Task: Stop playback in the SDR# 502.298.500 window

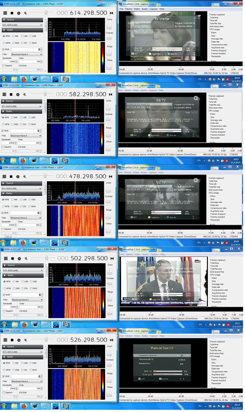Action: 12,259
